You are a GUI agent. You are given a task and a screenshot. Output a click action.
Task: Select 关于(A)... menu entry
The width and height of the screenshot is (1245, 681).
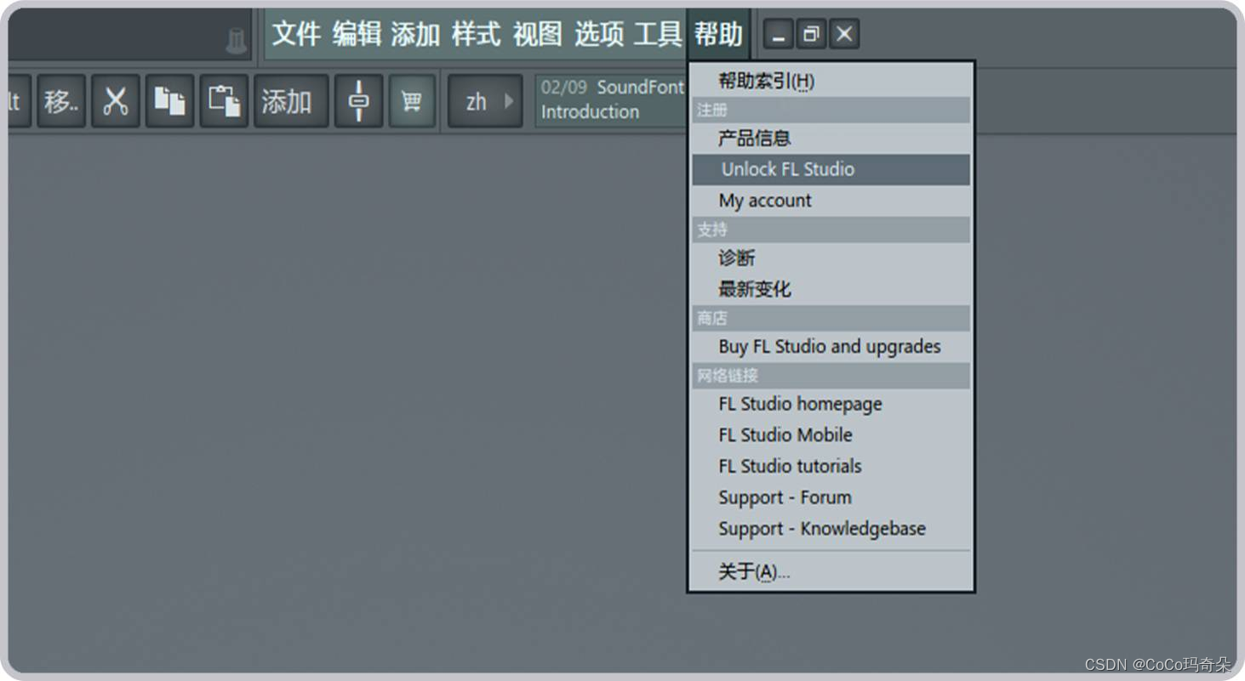pyautogui.click(x=831, y=572)
